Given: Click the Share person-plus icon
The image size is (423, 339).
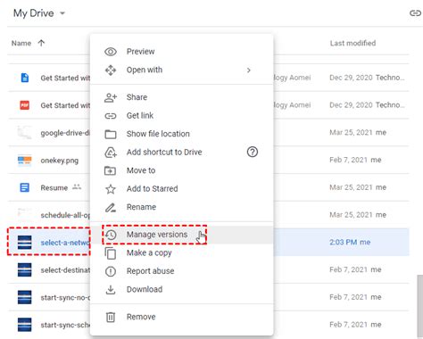Looking at the screenshot, I should coord(111,97).
